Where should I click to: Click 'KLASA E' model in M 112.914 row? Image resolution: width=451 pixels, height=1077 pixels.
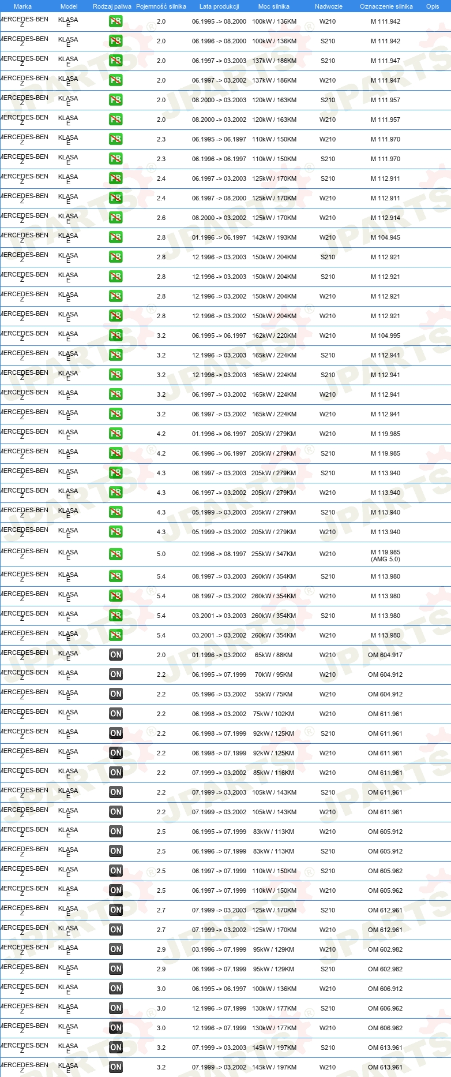(68, 218)
